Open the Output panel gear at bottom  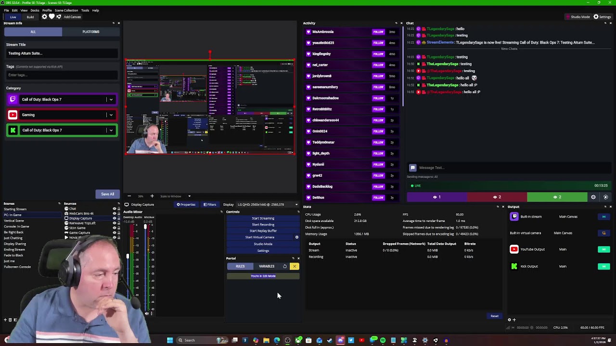point(509,320)
